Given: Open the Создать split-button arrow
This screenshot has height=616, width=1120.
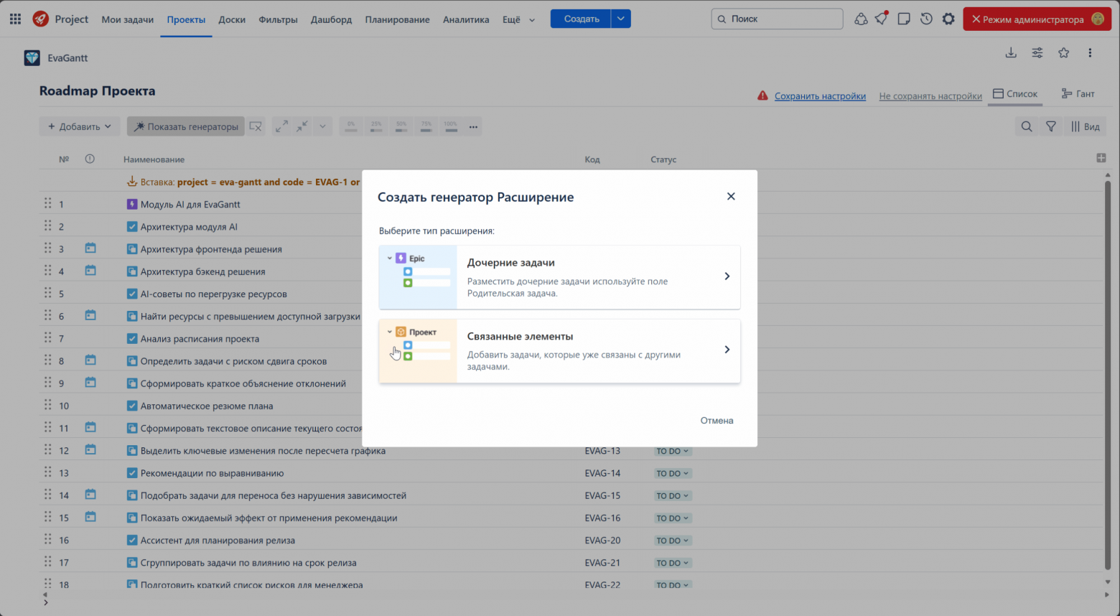Looking at the screenshot, I should coord(621,19).
